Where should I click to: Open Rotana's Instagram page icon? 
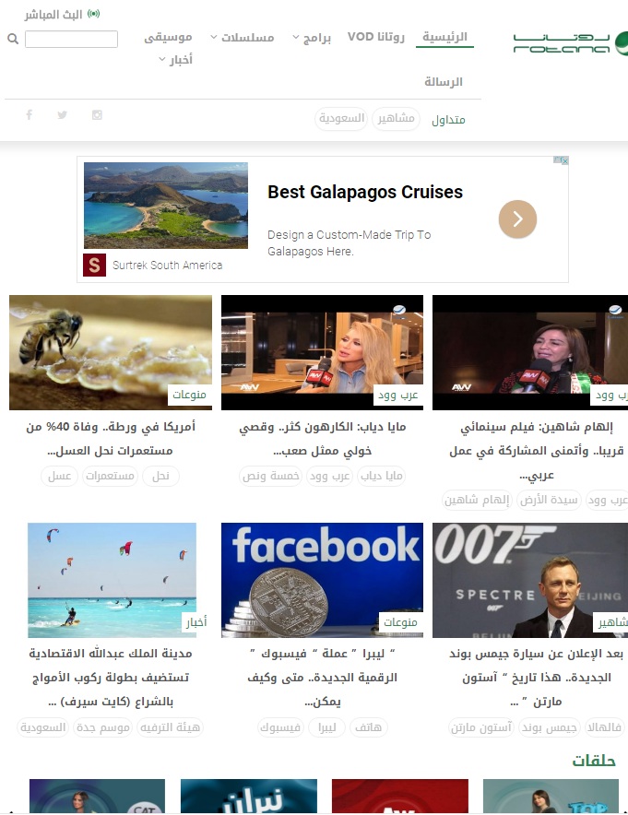coord(97,115)
